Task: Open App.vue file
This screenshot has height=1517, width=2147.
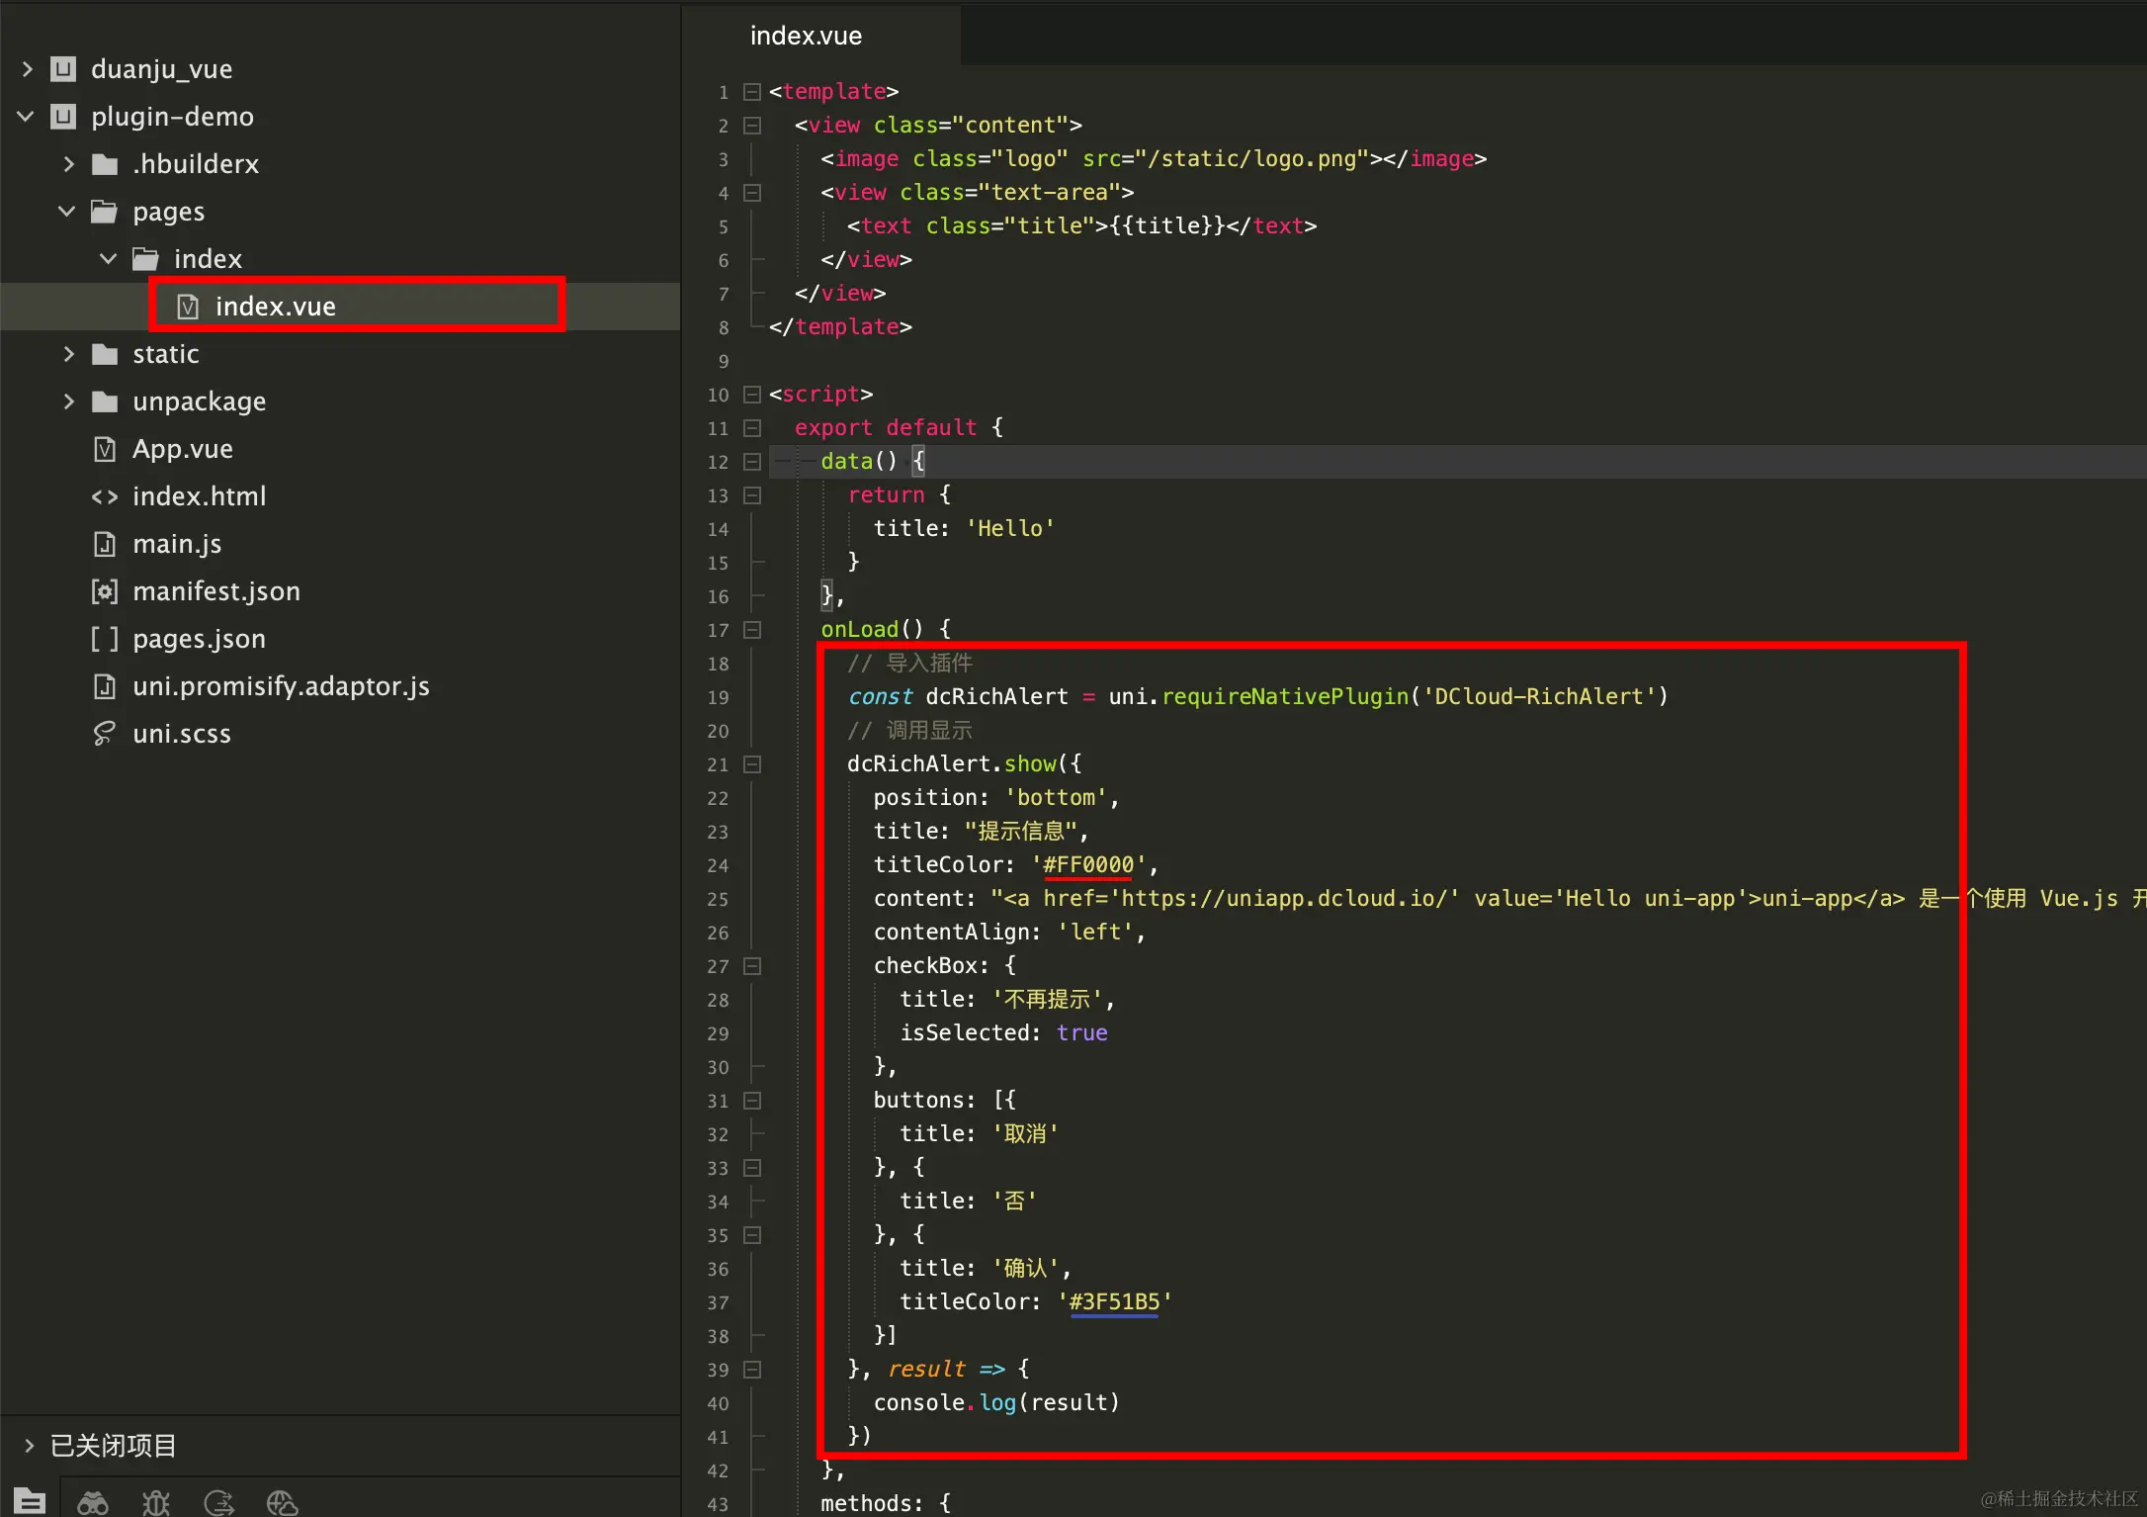Action: 183,449
